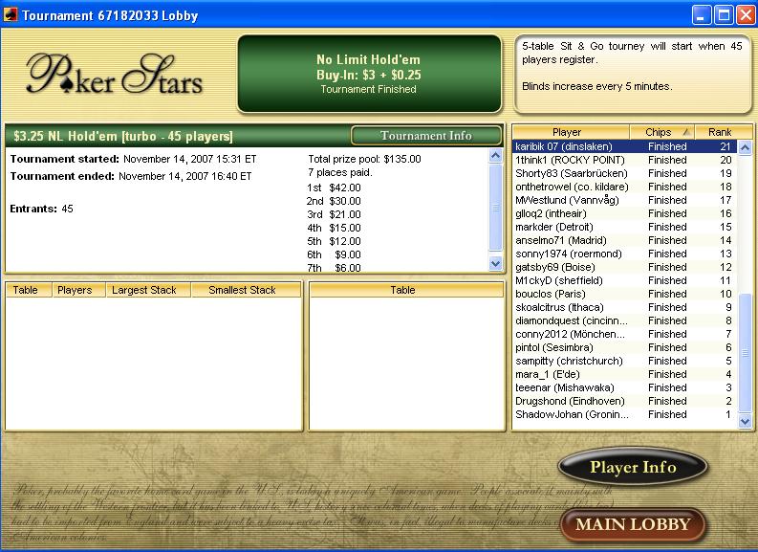Select player Drugshond (Eindhoven)
Image resolution: width=758 pixels, height=552 pixels.
pos(624,401)
